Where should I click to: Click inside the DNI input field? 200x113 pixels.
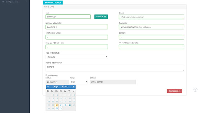[68, 17]
